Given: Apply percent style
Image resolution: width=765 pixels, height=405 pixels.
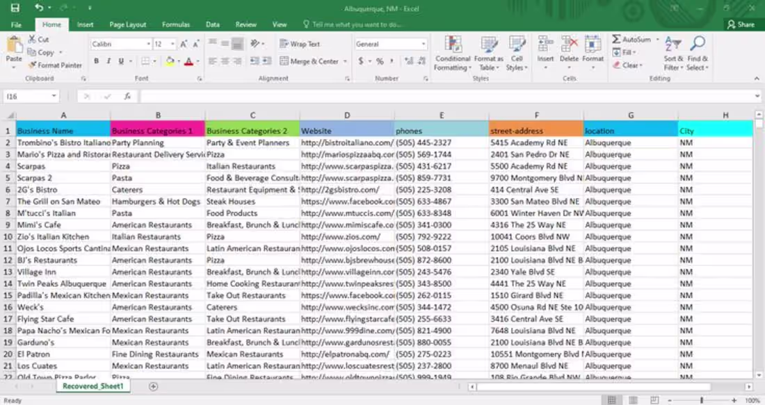Looking at the screenshot, I should coord(380,61).
